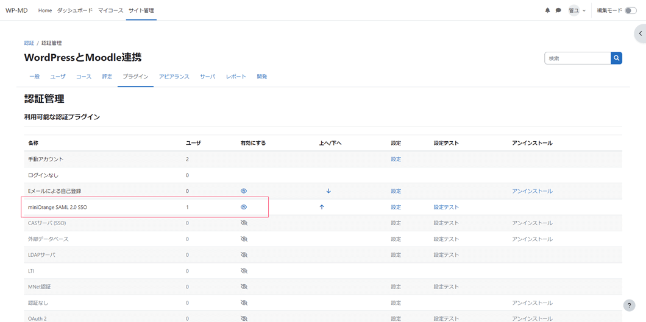Image resolution: width=646 pixels, height=322 pixels.
Task: Enable LDAPサーバ authentication plugin
Action: pyautogui.click(x=244, y=255)
